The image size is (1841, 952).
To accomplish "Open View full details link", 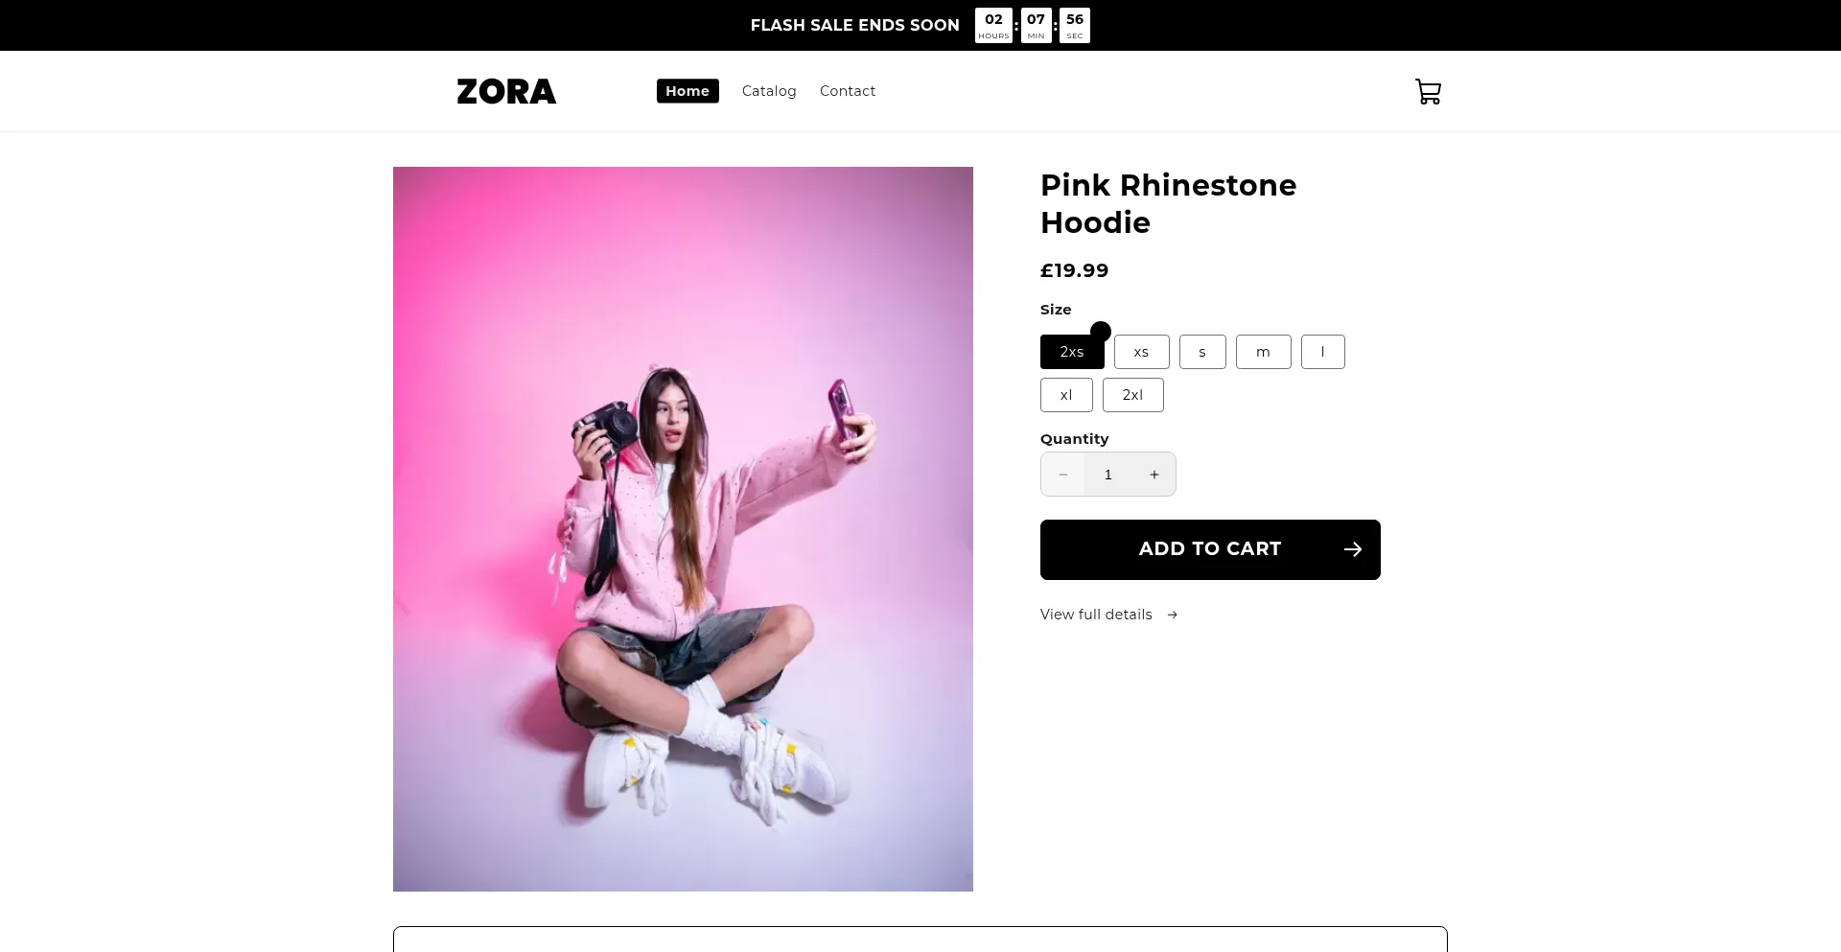I will pyautogui.click(x=1096, y=615).
